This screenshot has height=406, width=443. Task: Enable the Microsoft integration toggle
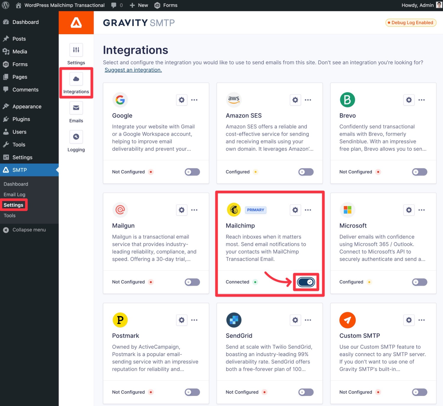click(x=420, y=282)
